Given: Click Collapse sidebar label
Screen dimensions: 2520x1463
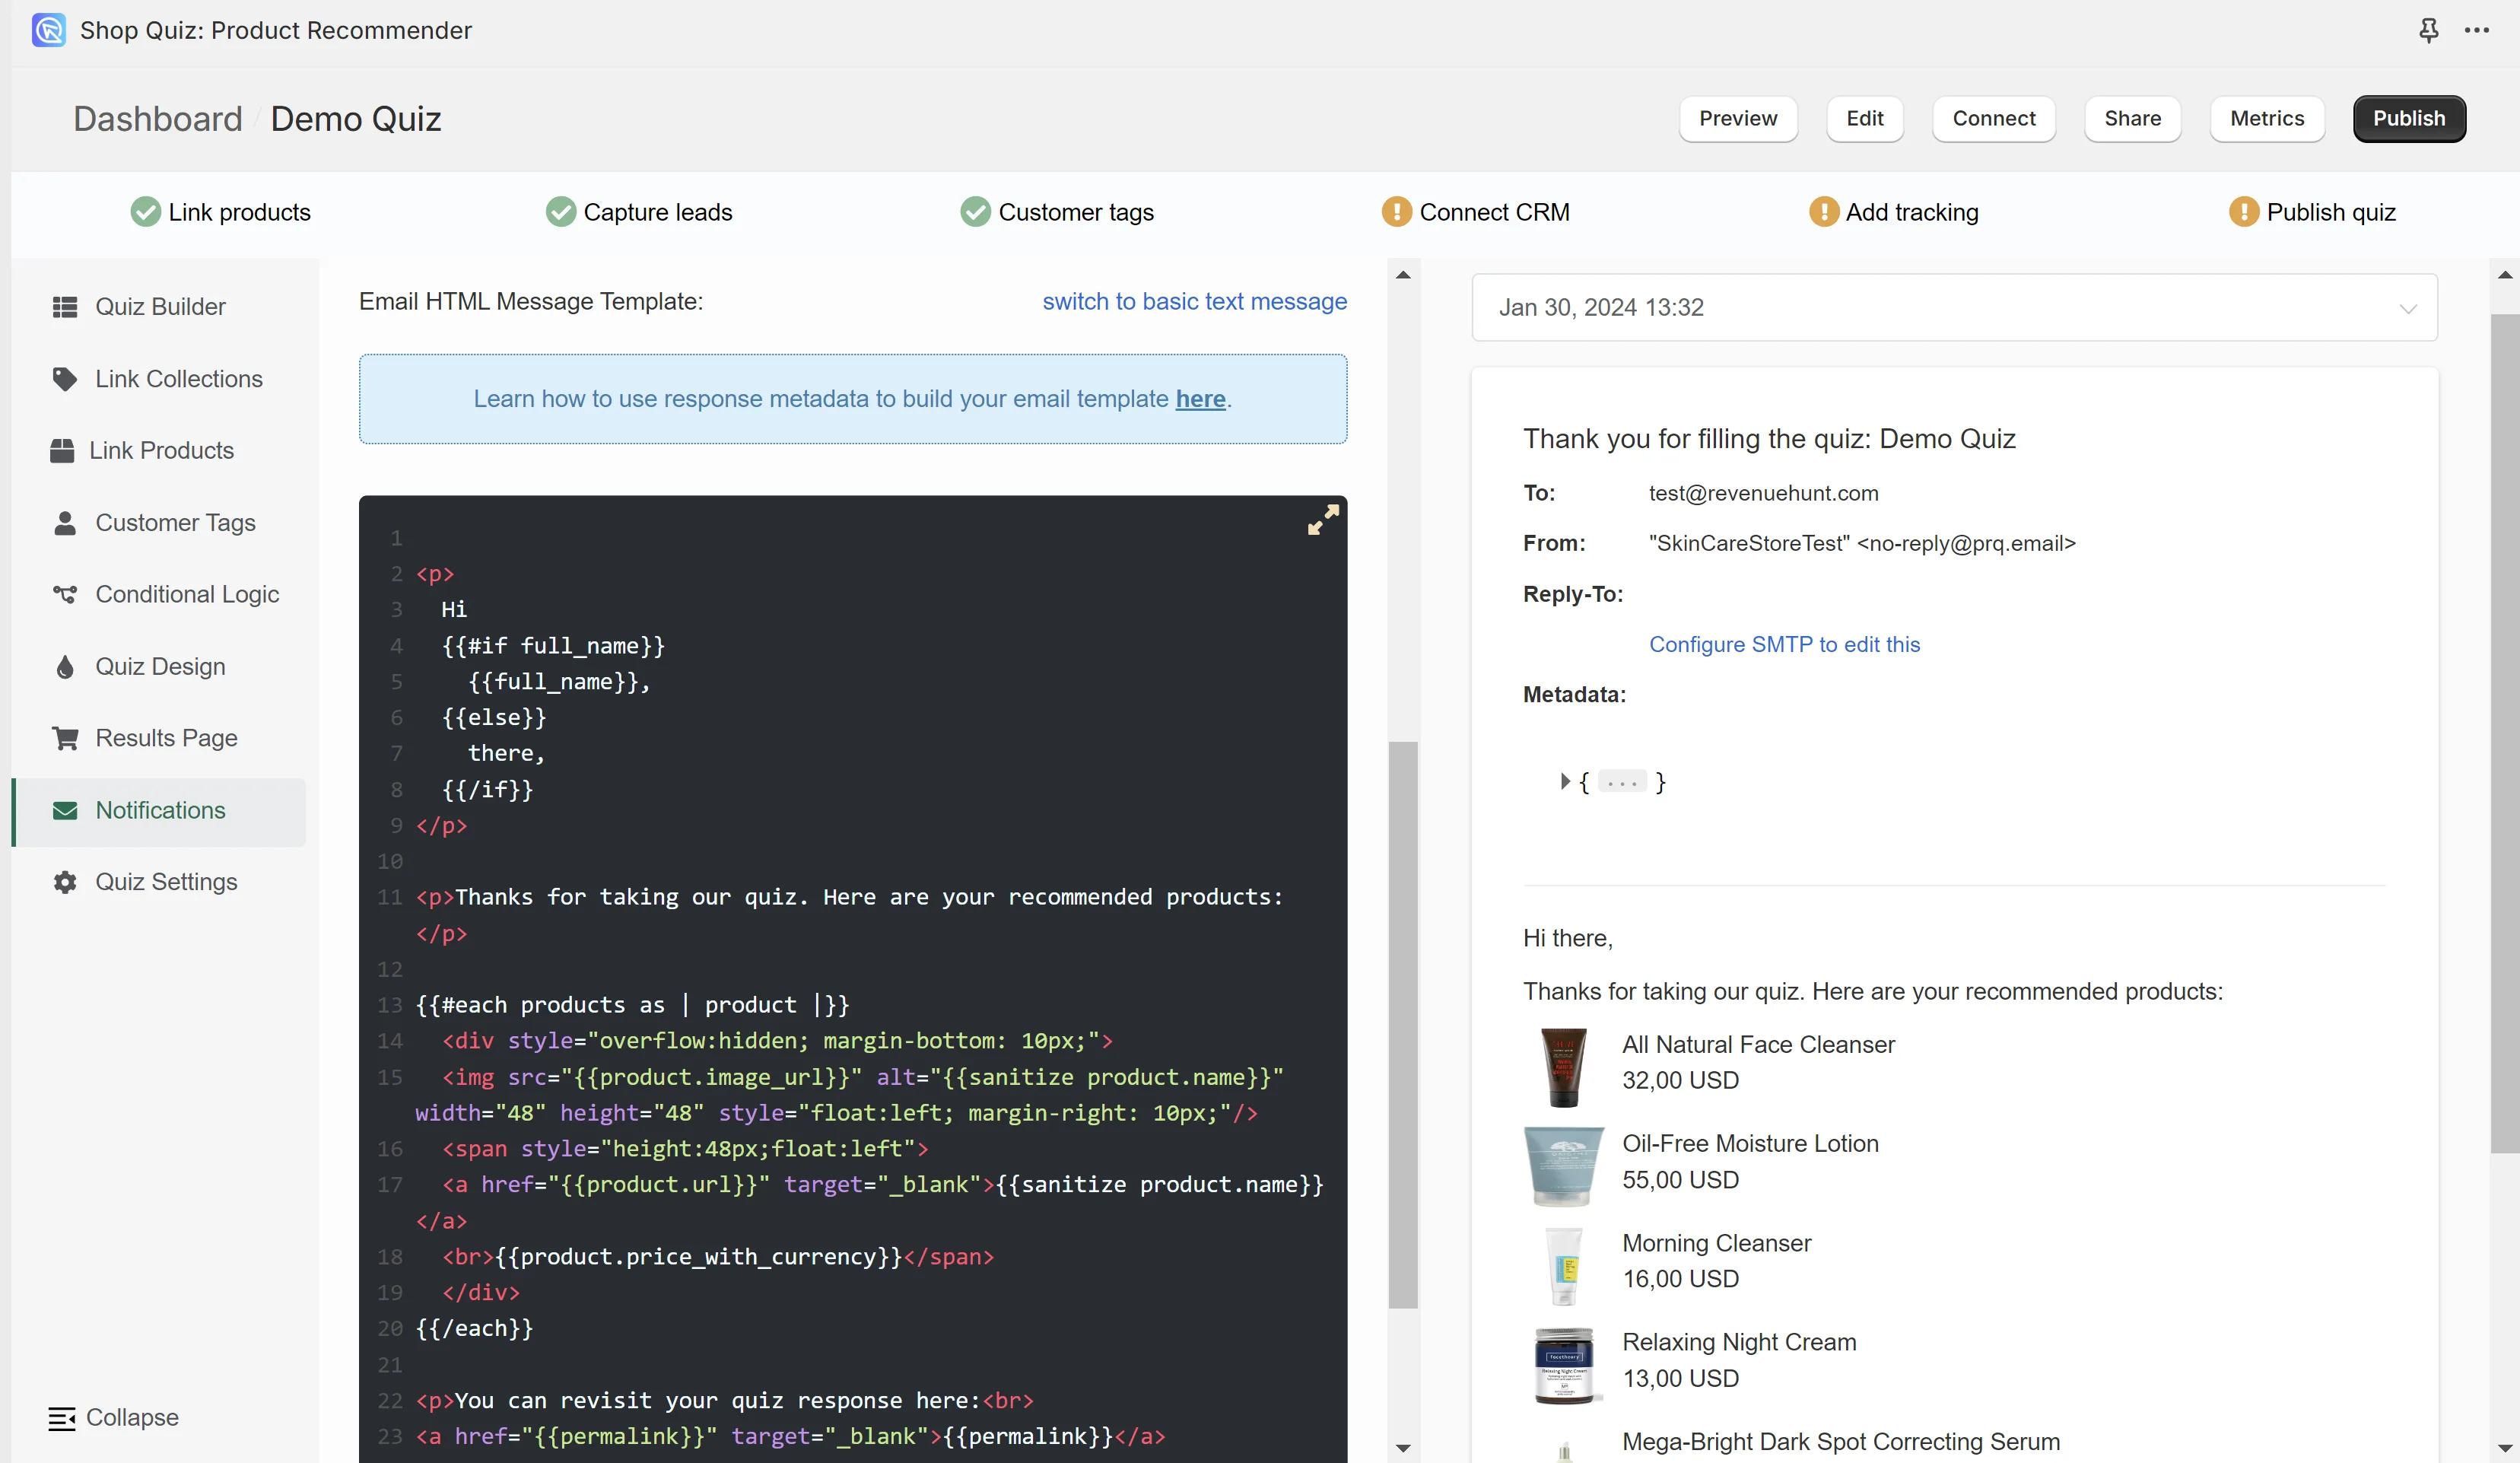Looking at the screenshot, I should [132, 1418].
